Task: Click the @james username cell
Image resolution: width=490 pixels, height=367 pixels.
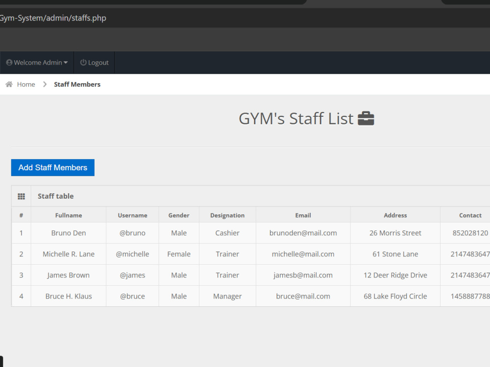Action: pos(132,275)
